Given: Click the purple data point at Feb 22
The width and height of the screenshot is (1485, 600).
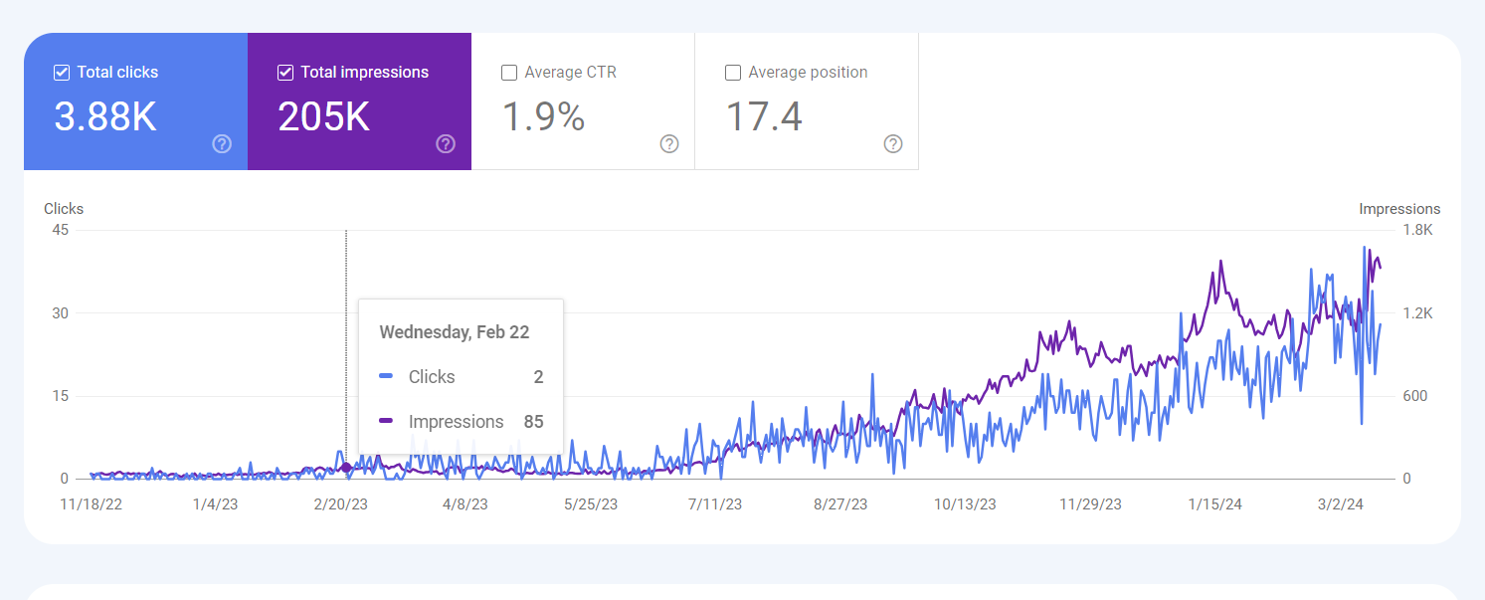Looking at the screenshot, I should tap(346, 468).
